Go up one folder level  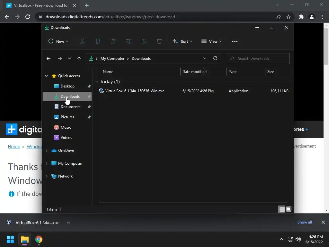pos(79,59)
